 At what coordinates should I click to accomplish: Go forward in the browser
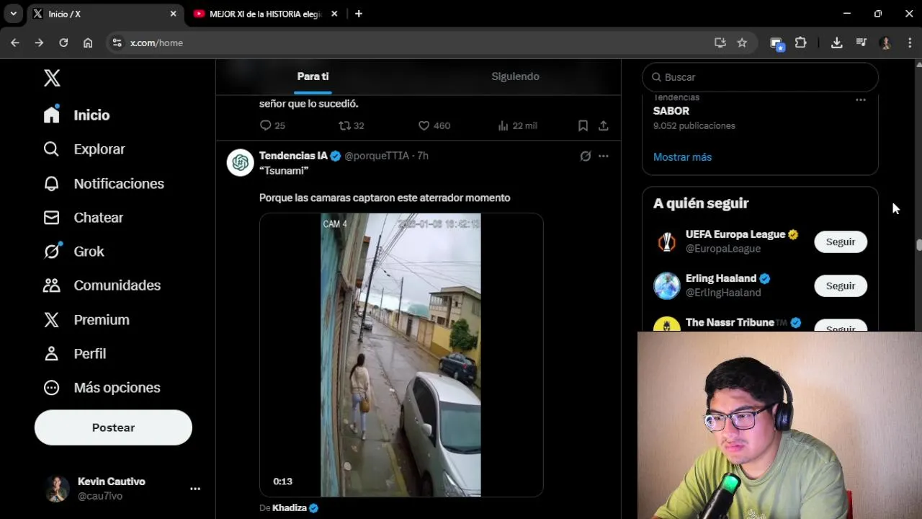(39, 43)
